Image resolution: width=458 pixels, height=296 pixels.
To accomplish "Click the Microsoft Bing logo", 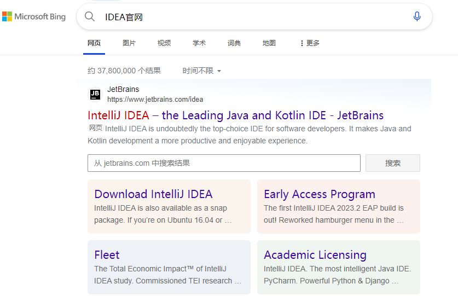I will pos(34,16).
